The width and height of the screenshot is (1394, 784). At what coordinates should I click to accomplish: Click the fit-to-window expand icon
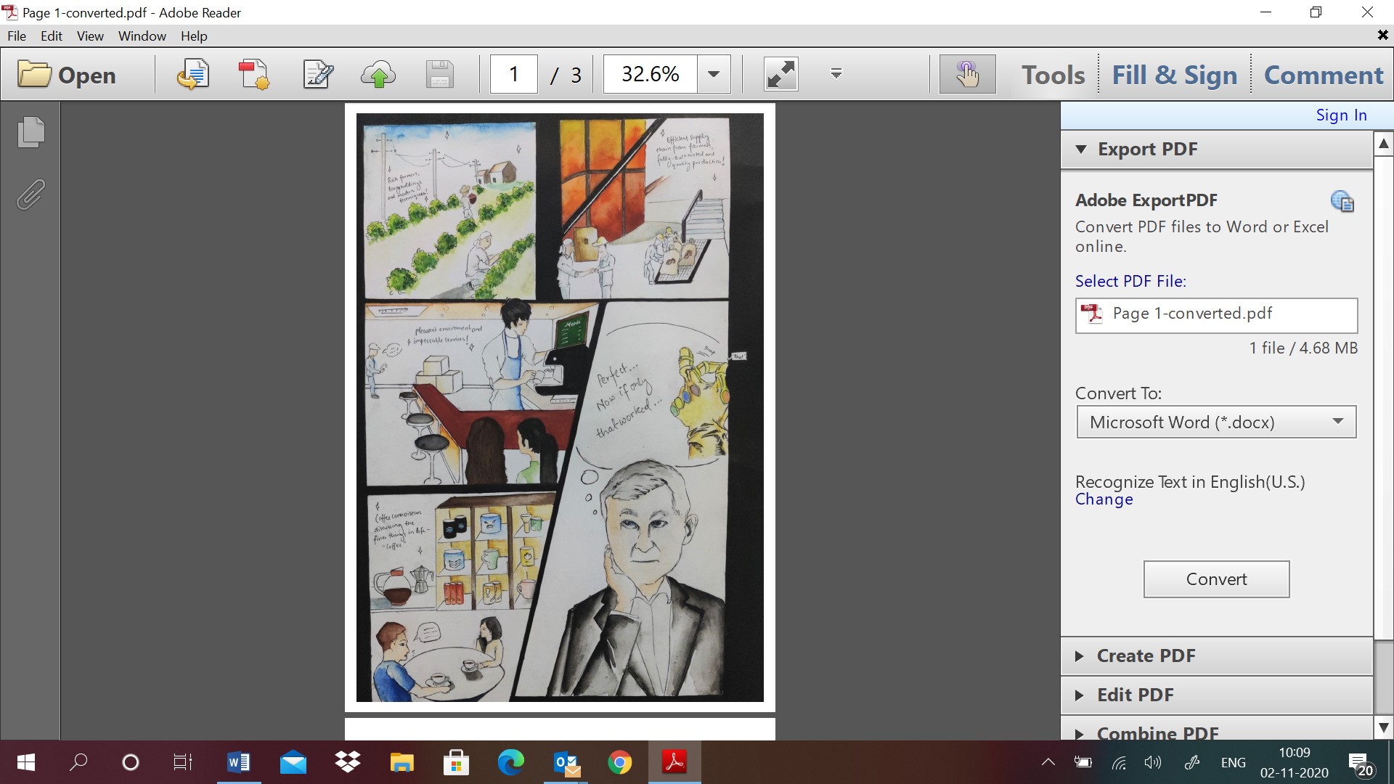click(781, 74)
